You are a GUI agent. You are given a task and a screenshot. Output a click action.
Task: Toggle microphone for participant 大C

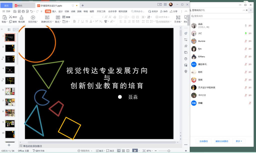click(x=246, y=33)
